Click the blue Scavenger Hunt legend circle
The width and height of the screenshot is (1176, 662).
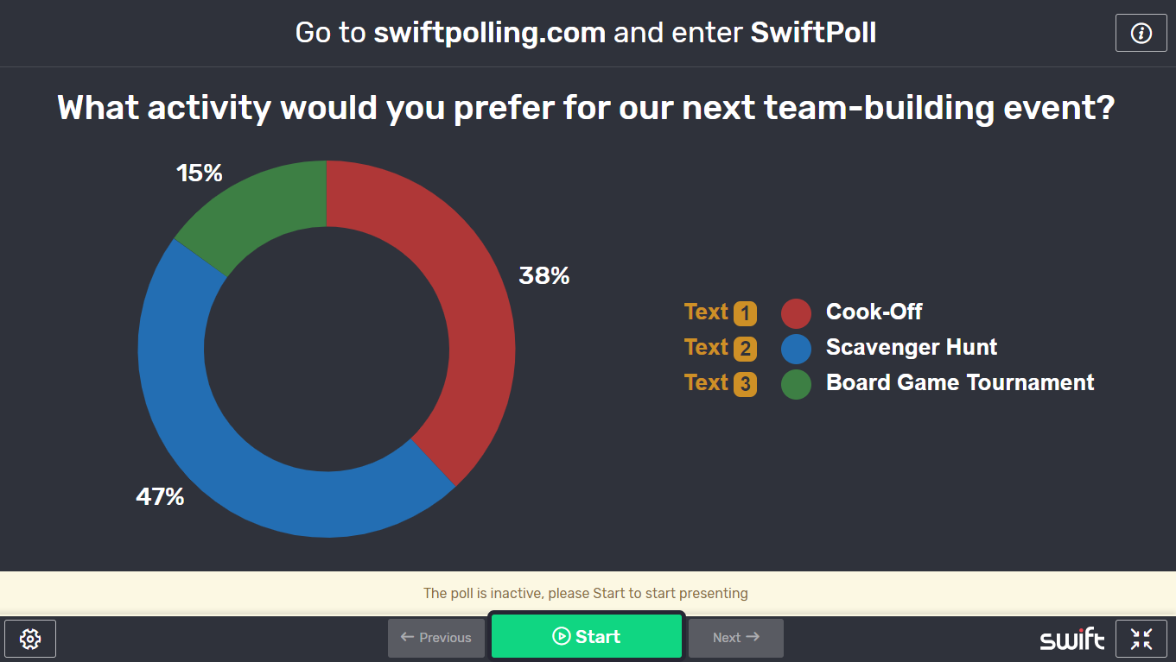[x=796, y=349]
